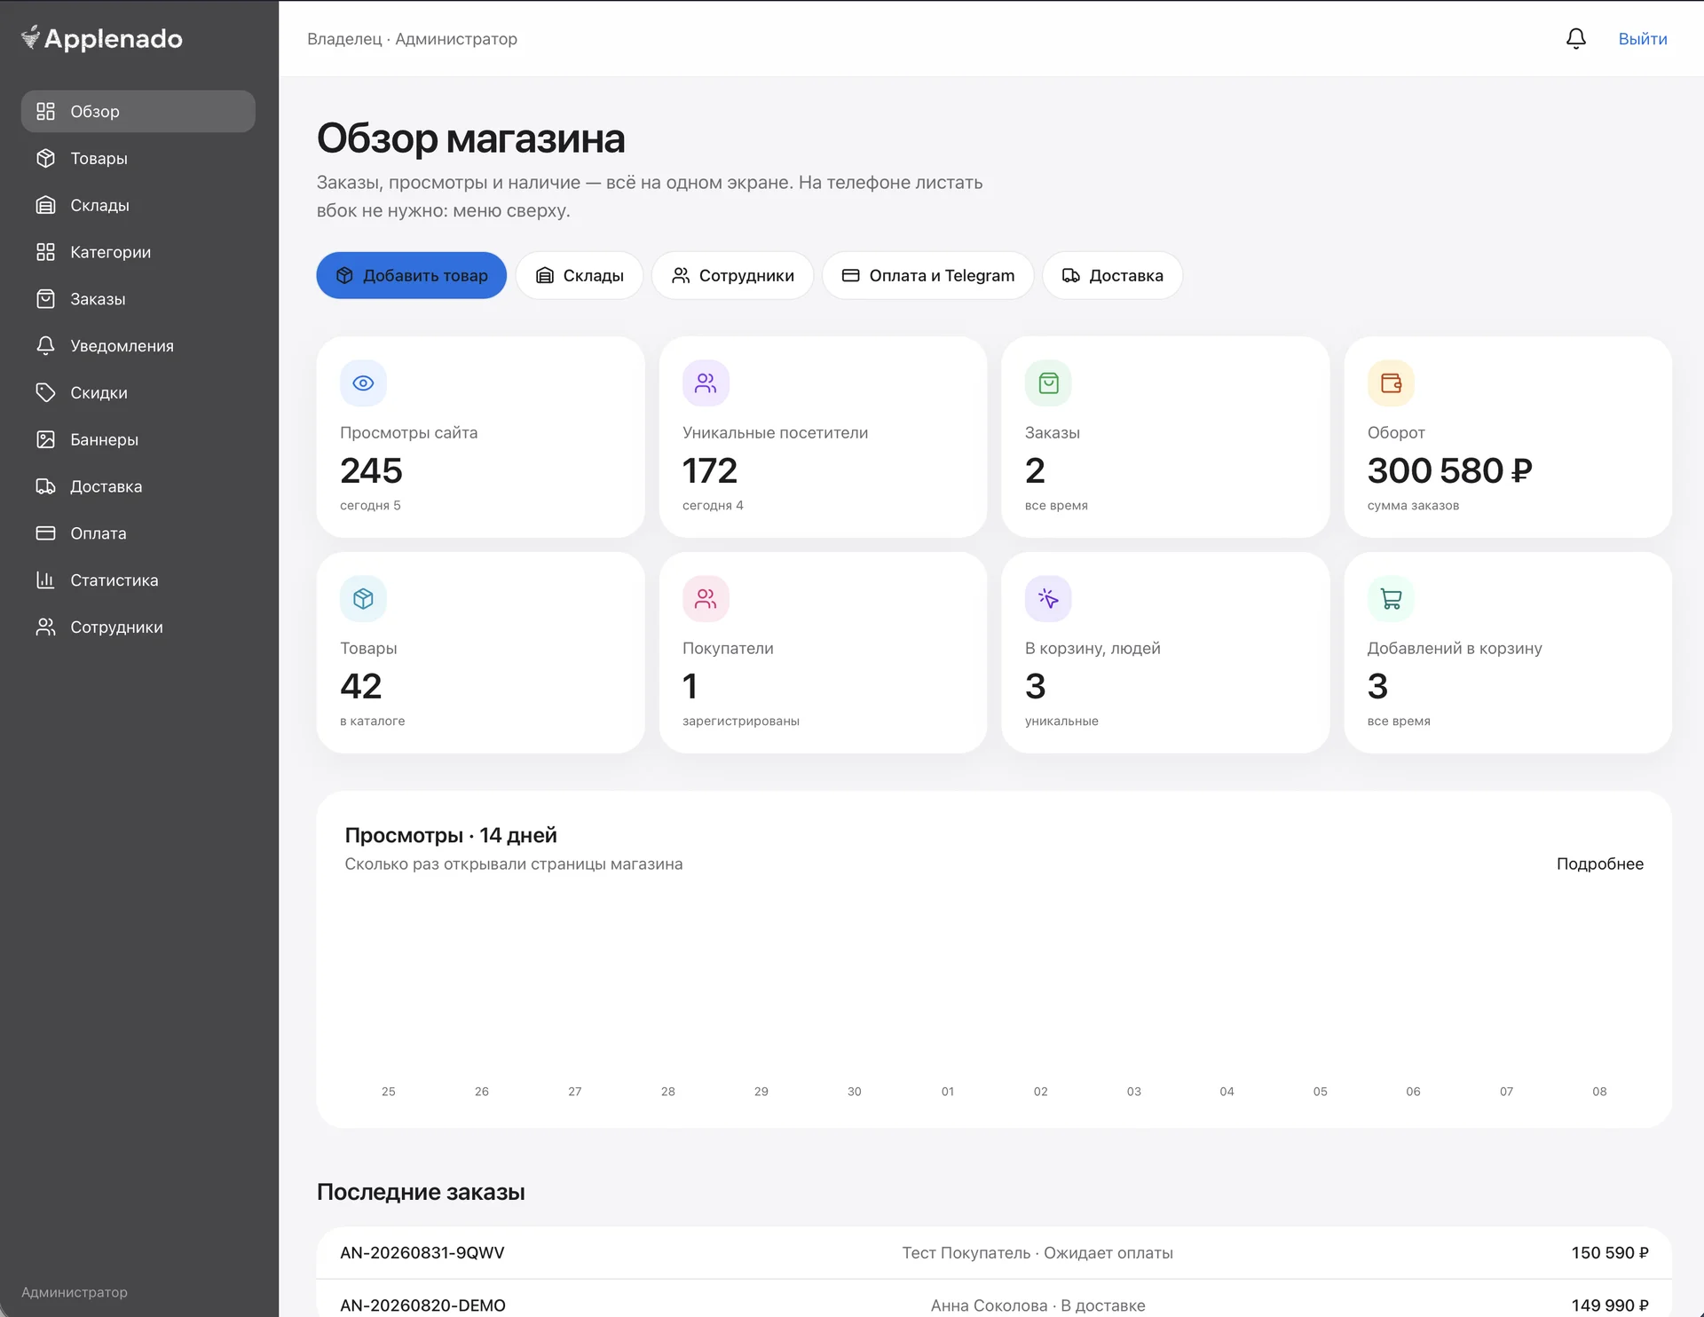
Task: Click Администратор label at sidebar bottom
Action: point(75,1292)
